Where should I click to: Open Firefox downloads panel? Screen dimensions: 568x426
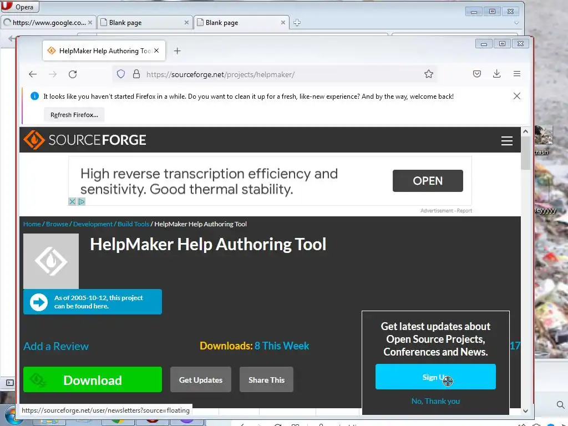coord(496,74)
